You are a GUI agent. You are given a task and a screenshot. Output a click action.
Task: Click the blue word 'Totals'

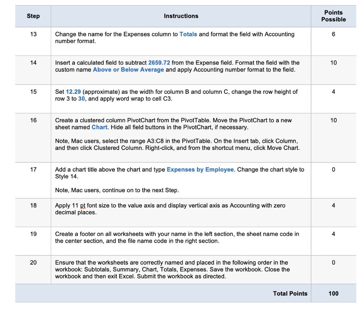pos(188,34)
